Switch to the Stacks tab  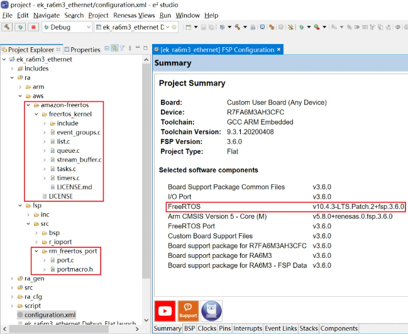309,328
